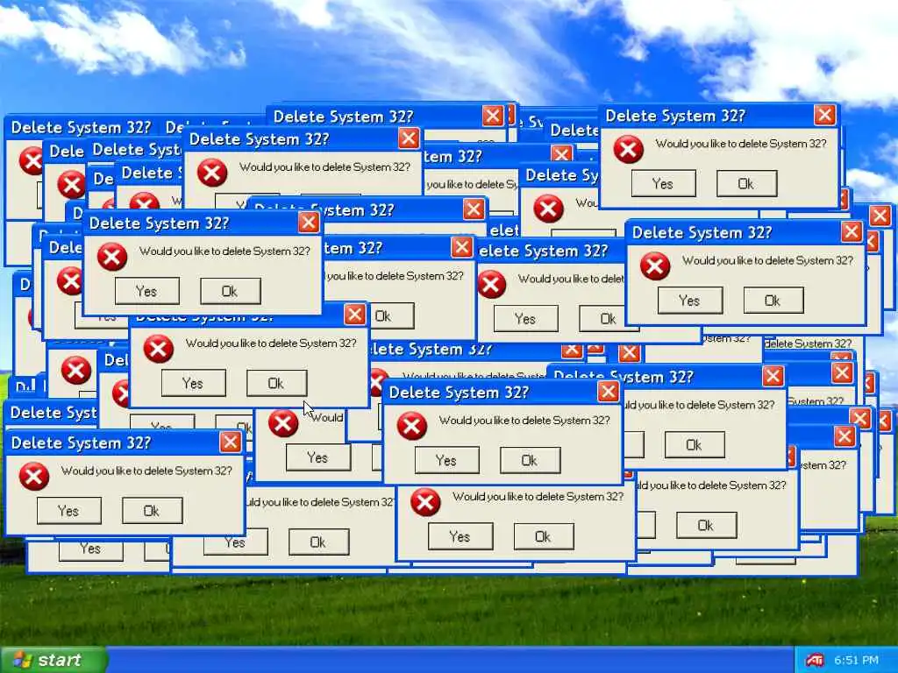Image resolution: width=898 pixels, height=673 pixels.
Task: Click Ok in the dialog directly above the mouse pointer
Action: [x=276, y=383]
